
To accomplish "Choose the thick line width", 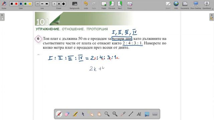I will click(47, 4).
